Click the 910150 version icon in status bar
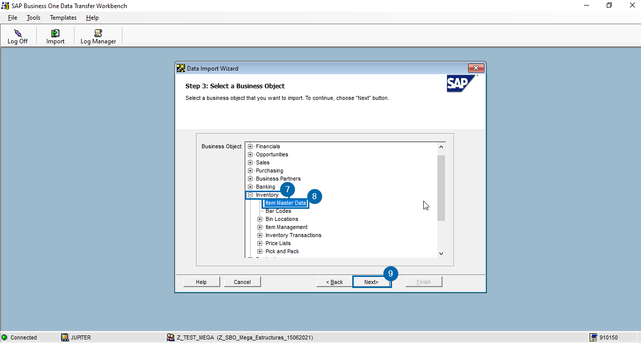 (x=593, y=337)
